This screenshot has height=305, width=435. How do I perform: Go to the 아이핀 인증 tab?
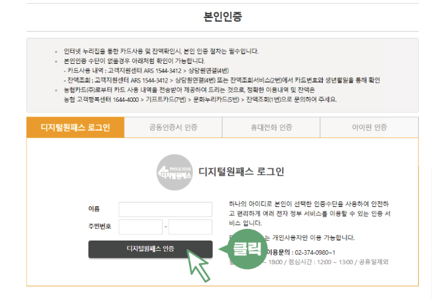(x=369, y=127)
